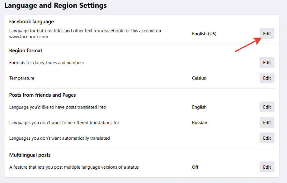Click the Region format heading
The image size is (287, 183).
26,50
